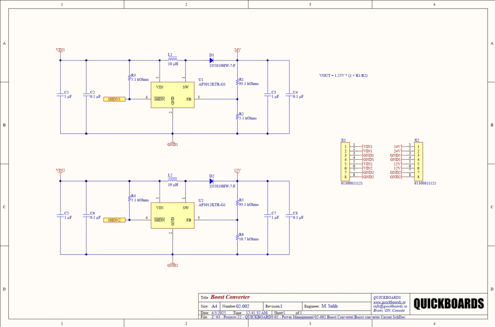
Task: Select the SHDN1 port label
Action: 114,99
